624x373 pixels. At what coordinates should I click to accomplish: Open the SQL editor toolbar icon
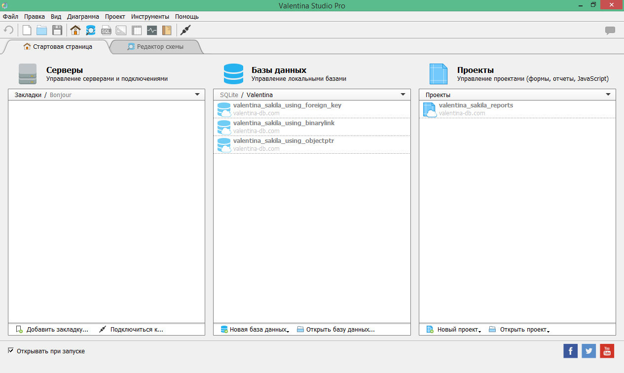106,31
